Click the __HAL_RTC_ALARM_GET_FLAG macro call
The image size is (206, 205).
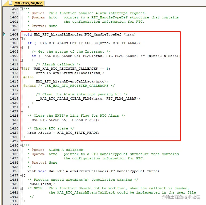point(66,56)
